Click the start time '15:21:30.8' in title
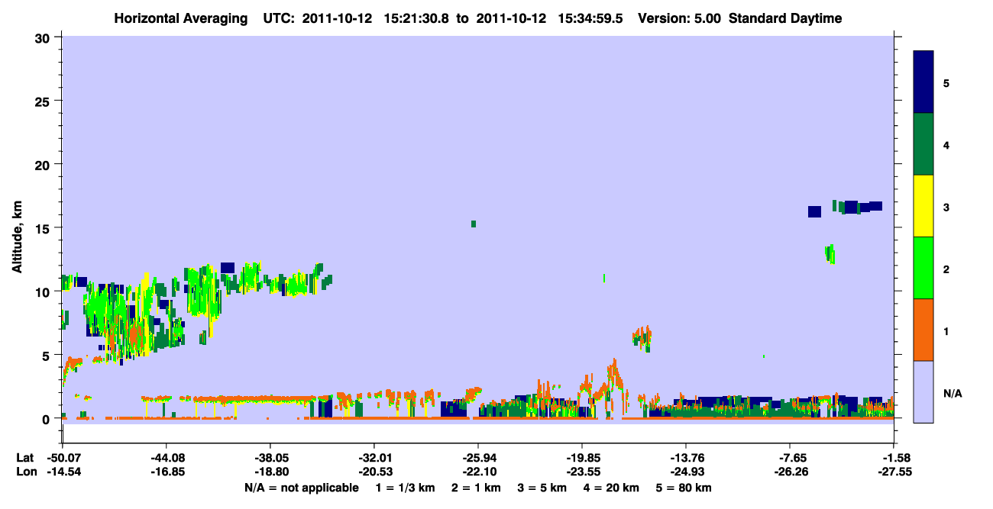The width and height of the screenshot is (993, 509). click(417, 18)
